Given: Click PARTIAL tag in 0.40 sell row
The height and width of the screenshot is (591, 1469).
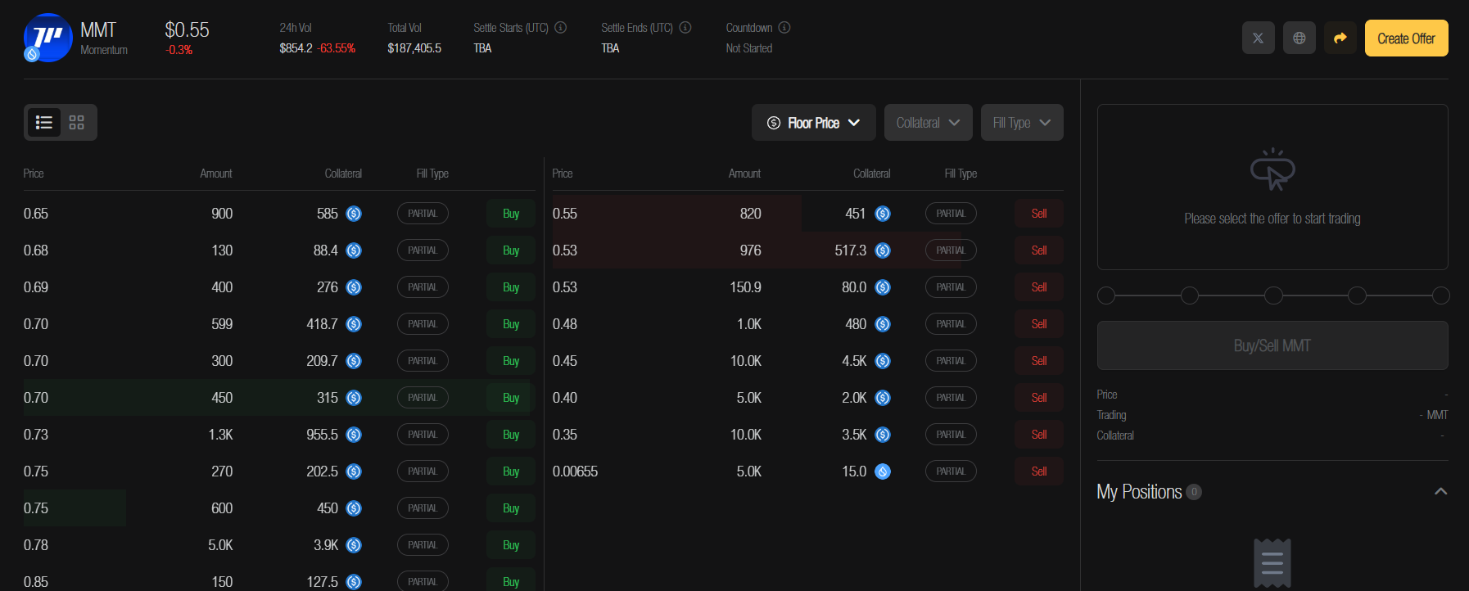Looking at the screenshot, I should (951, 398).
